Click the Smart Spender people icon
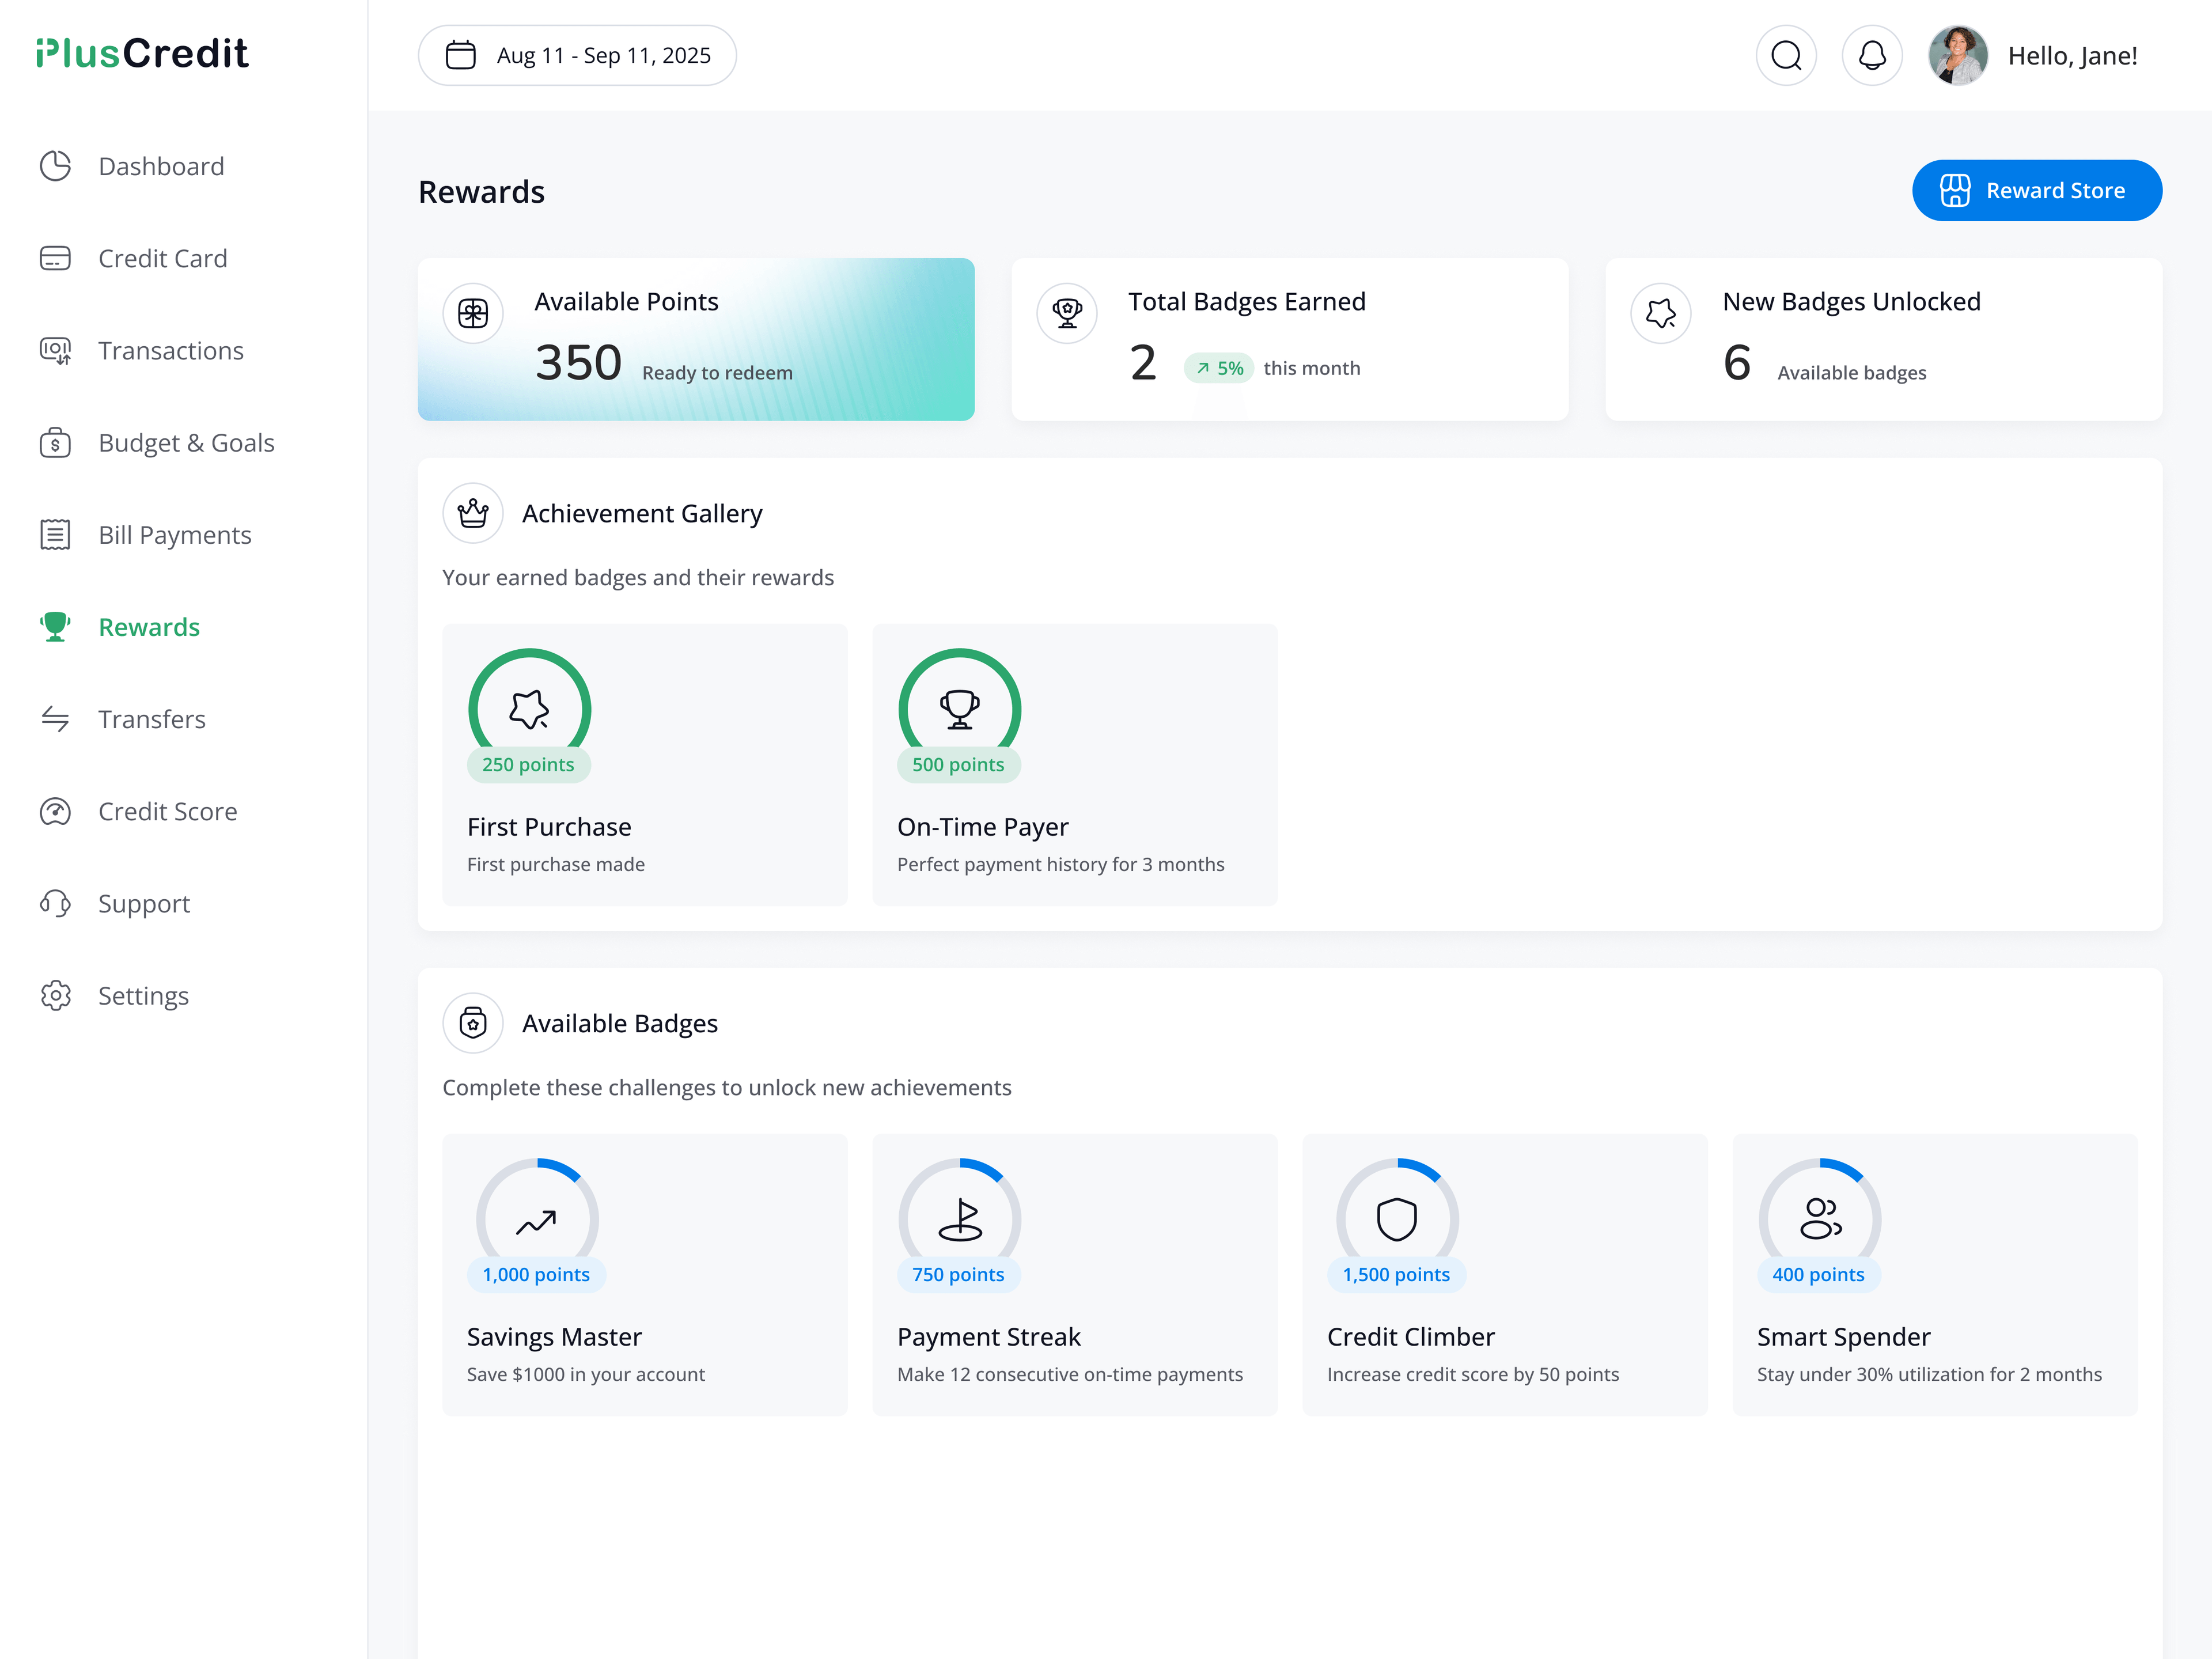Screen dimensions: 2212x1659 (x=1820, y=1219)
